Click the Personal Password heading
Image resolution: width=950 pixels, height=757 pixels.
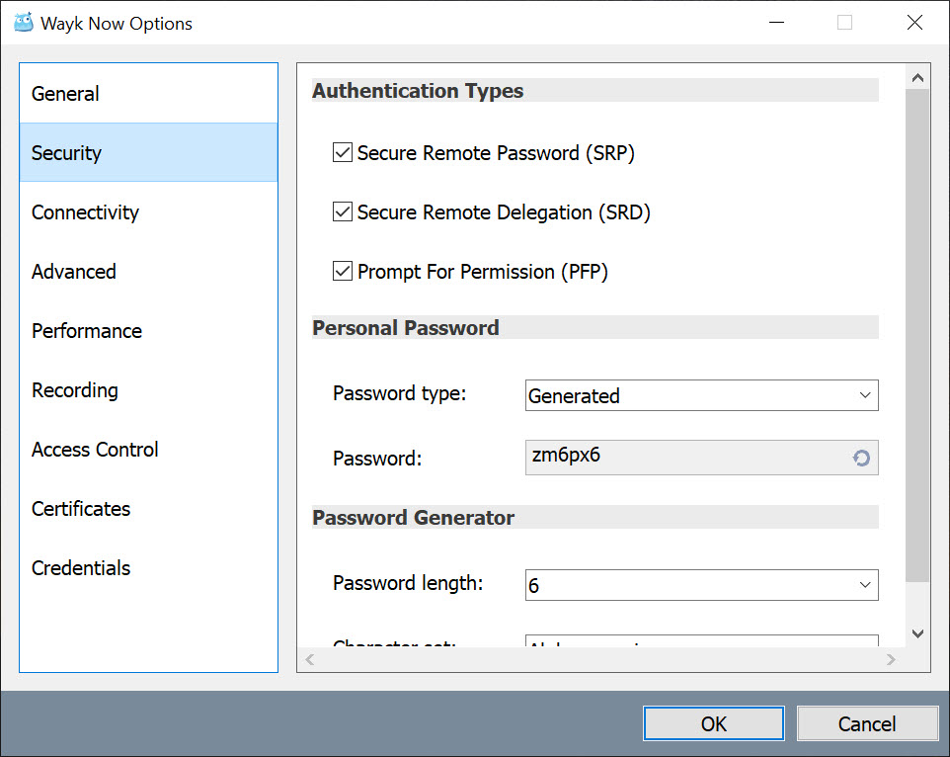(x=406, y=327)
